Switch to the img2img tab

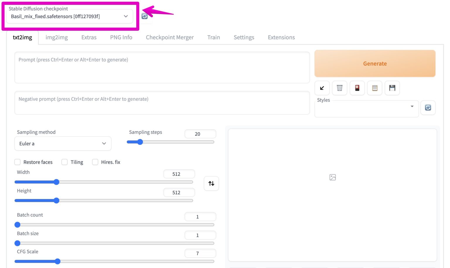[57, 37]
